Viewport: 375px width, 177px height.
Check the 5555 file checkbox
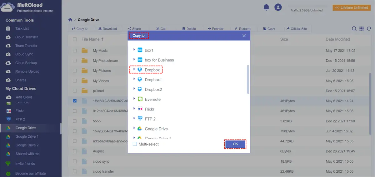(x=75, y=121)
